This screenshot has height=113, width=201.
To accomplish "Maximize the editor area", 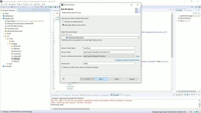I will (173, 10).
